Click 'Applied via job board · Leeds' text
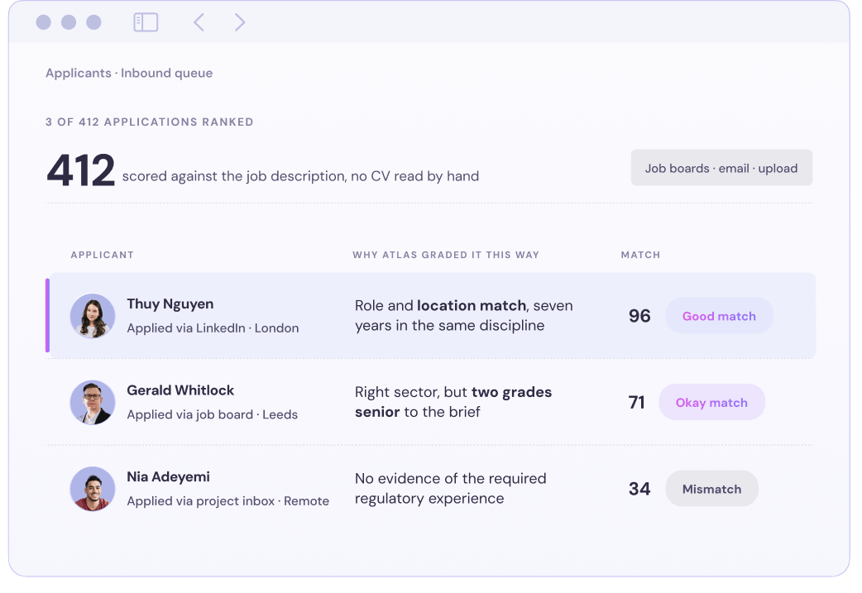862x593 pixels. [213, 414]
